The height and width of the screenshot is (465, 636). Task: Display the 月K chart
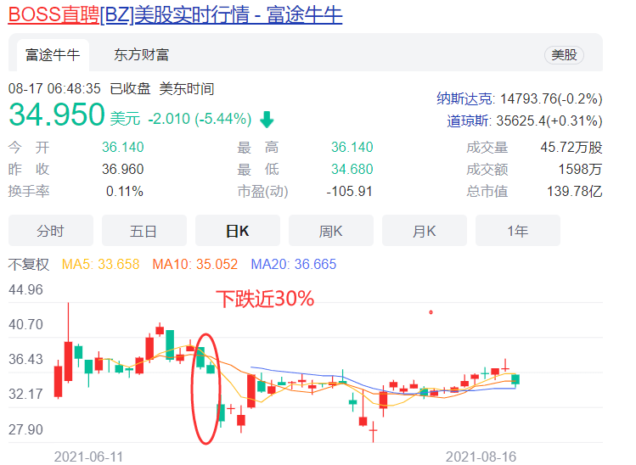tap(424, 231)
